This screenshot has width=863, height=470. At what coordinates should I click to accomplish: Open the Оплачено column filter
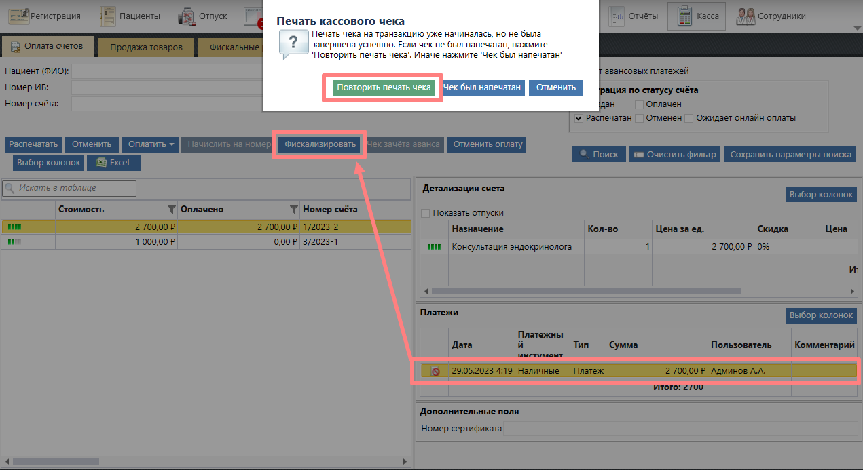pyautogui.click(x=293, y=210)
